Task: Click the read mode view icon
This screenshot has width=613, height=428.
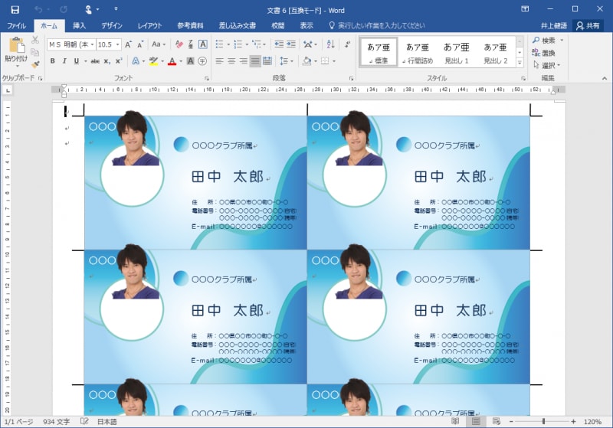Action: point(455,421)
